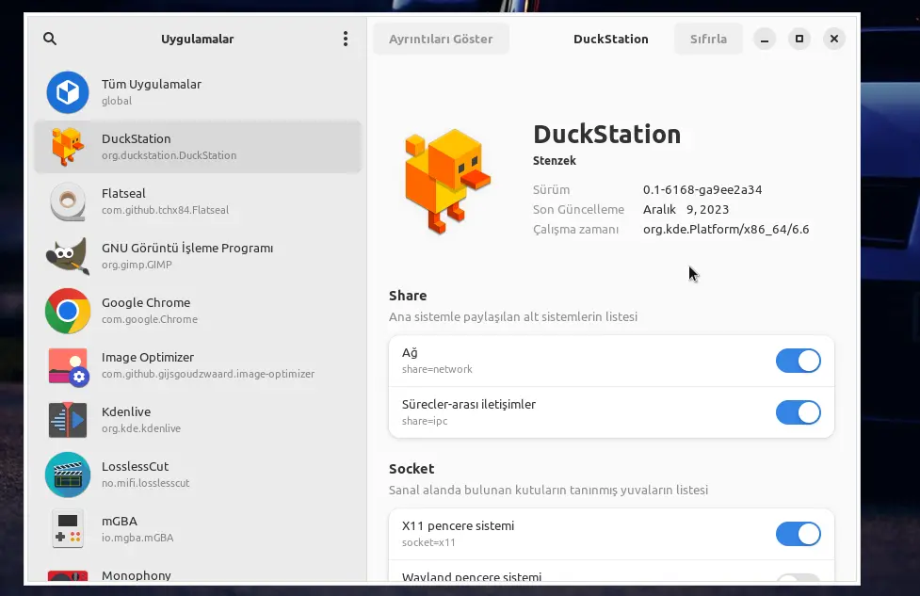Click the Kdenlive icon
The image size is (920, 596).
68,420
